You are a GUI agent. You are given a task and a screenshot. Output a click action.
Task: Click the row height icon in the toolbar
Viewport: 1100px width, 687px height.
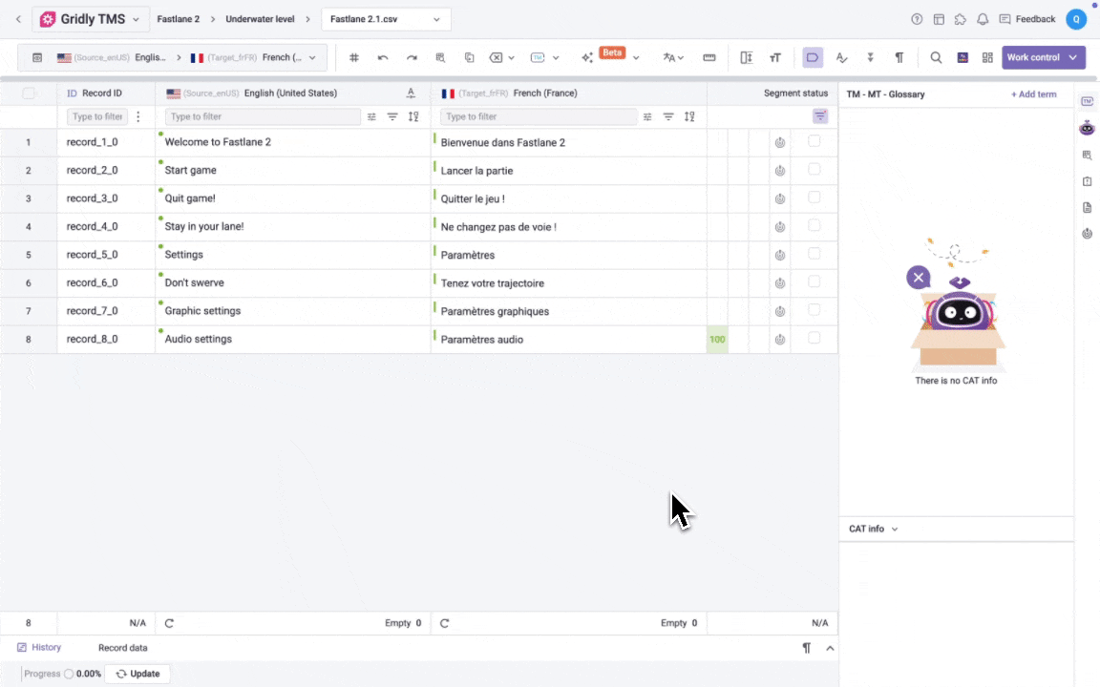747,57
